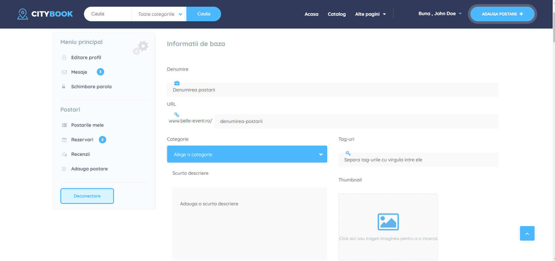The image size is (555, 261).
Task: Click the envelope icon beside Mesaje
Action: (64, 72)
